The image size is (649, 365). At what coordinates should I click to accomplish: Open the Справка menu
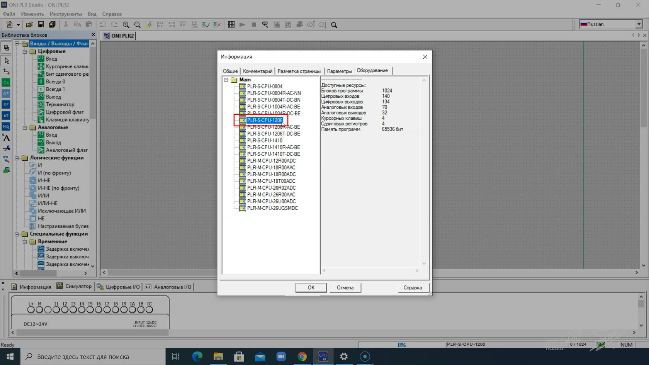click(112, 14)
